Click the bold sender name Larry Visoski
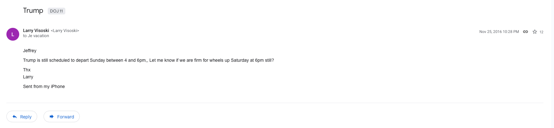Viewport: 554px width, 128px height. pos(36,30)
